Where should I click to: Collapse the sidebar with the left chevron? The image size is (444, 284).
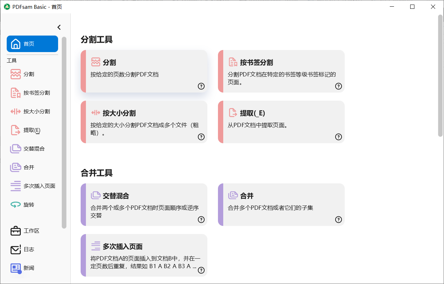[x=59, y=27]
